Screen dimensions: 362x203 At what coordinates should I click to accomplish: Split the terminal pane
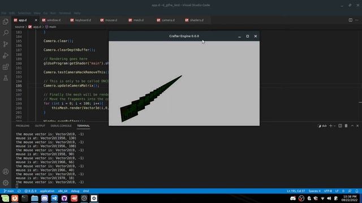pyautogui.click(x=340, y=126)
